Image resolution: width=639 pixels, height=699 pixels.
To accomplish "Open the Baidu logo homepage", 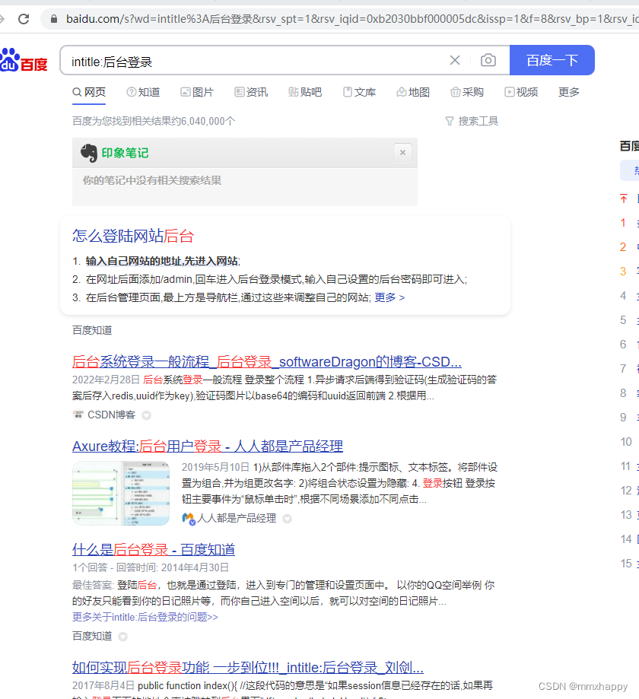I will click(x=24, y=60).
